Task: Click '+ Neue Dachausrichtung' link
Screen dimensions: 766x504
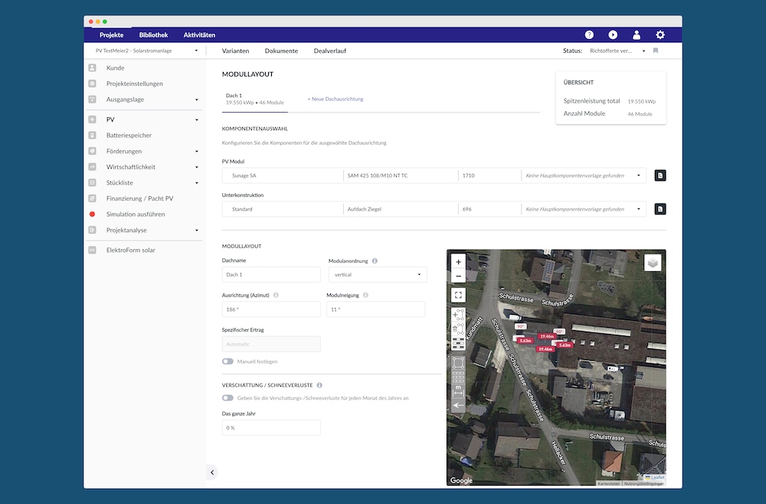Action: (336, 99)
